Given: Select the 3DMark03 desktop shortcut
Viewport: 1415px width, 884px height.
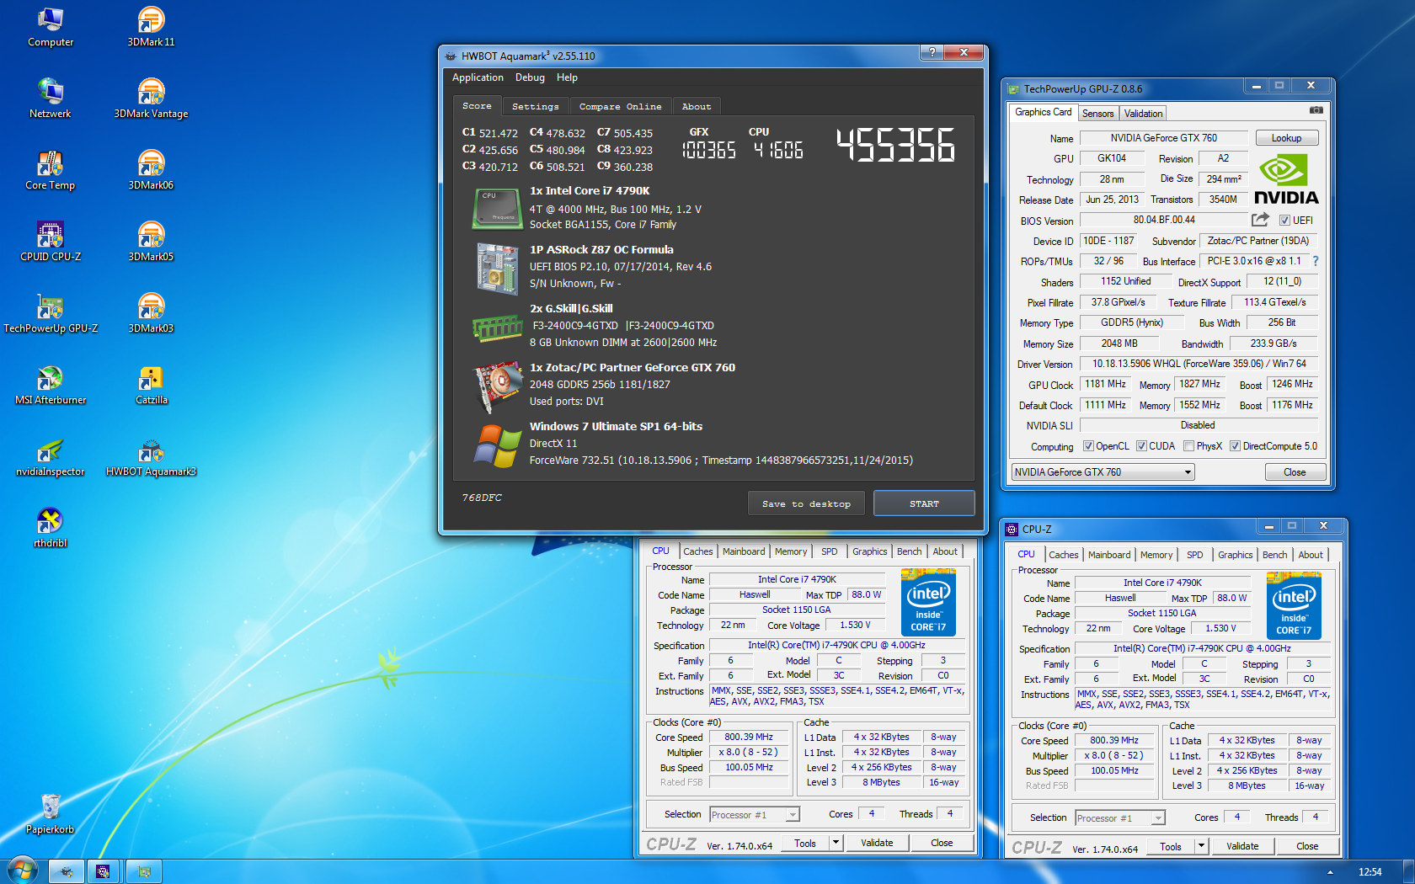Looking at the screenshot, I should (x=152, y=313).
